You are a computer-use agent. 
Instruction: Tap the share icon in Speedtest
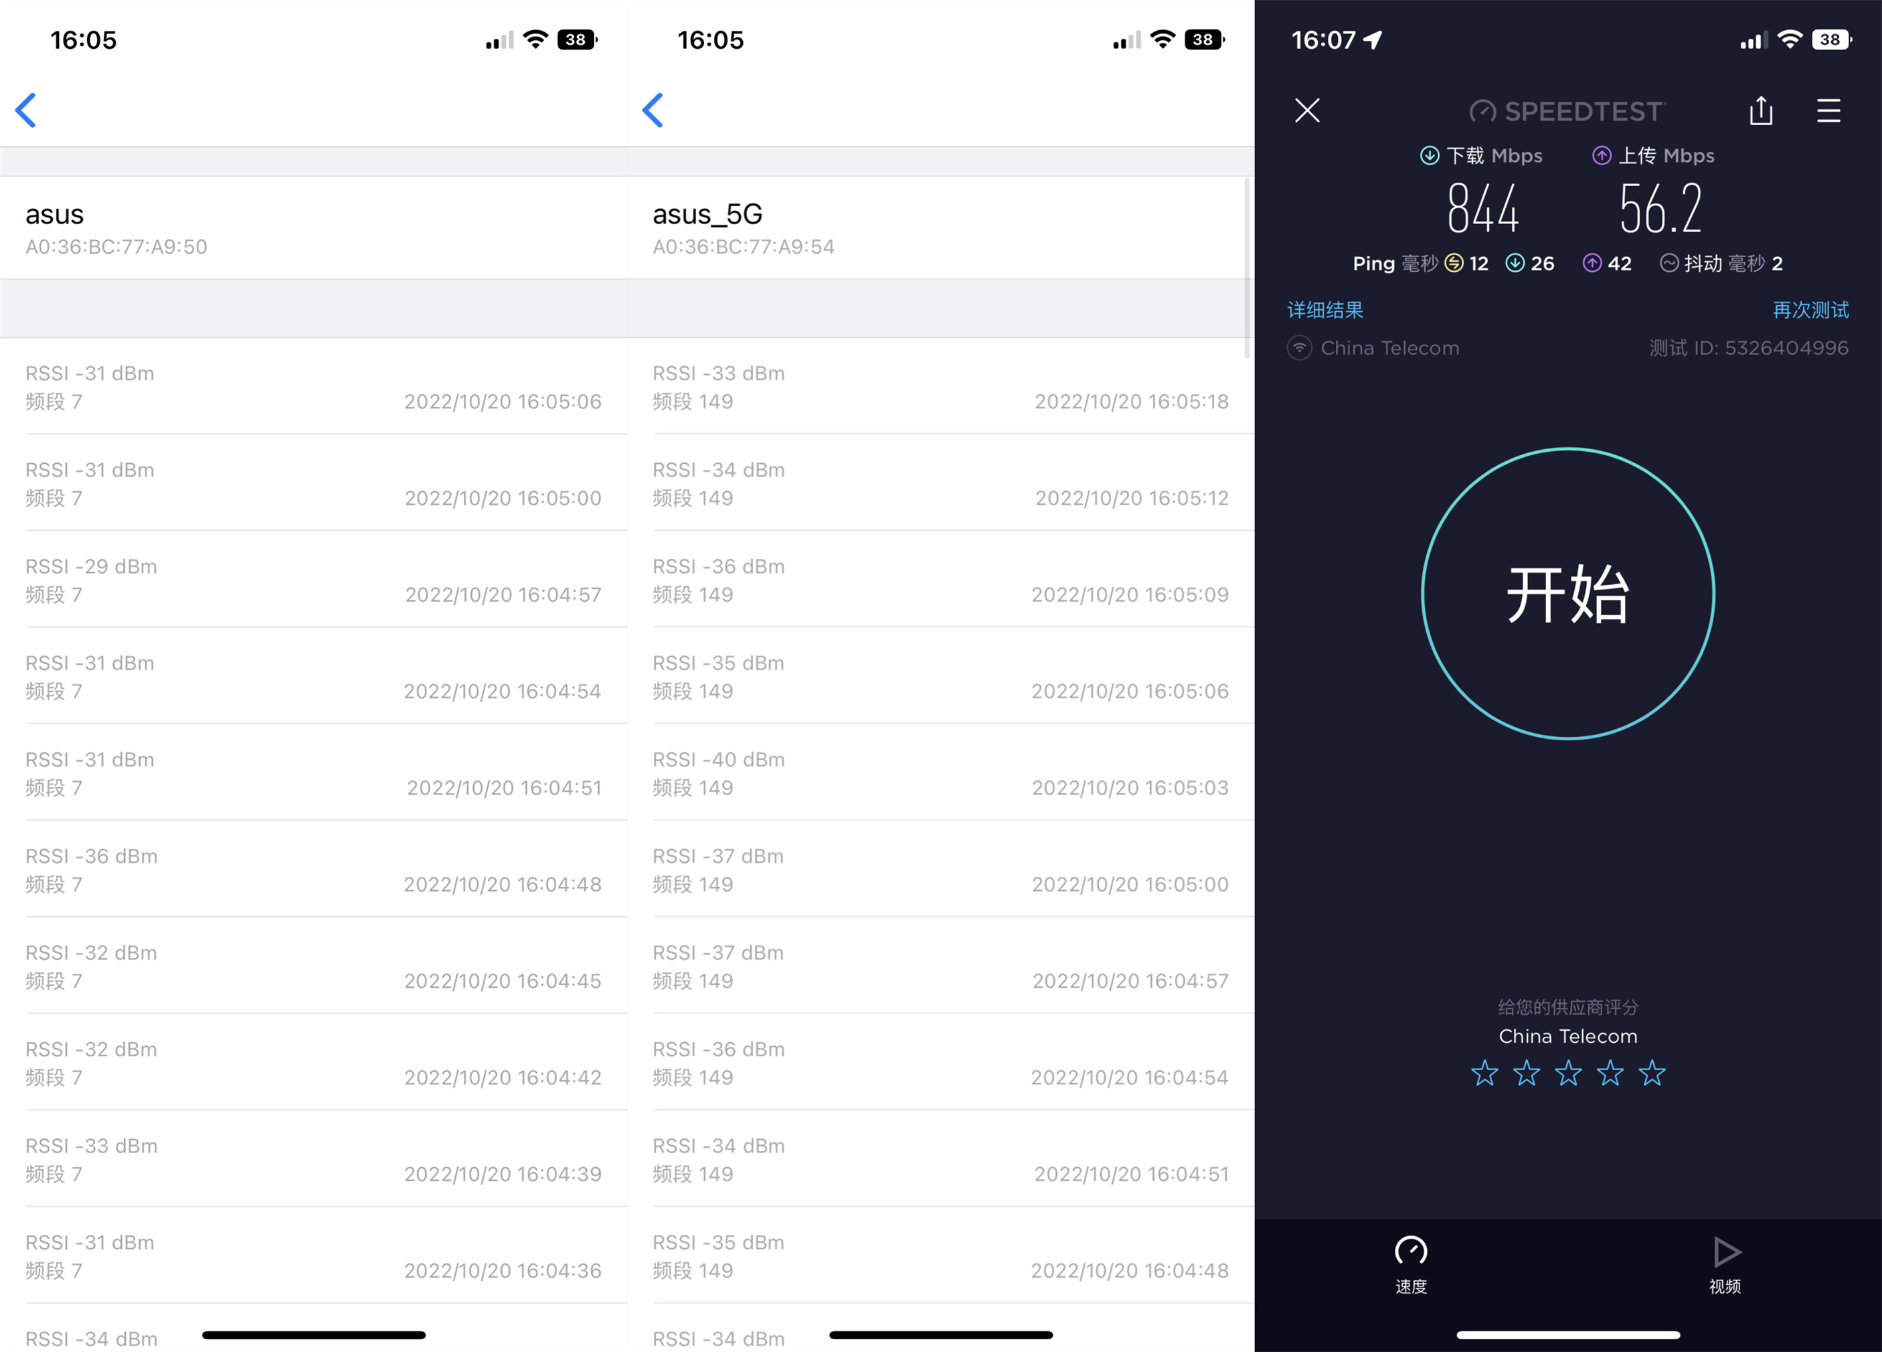click(x=1761, y=110)
